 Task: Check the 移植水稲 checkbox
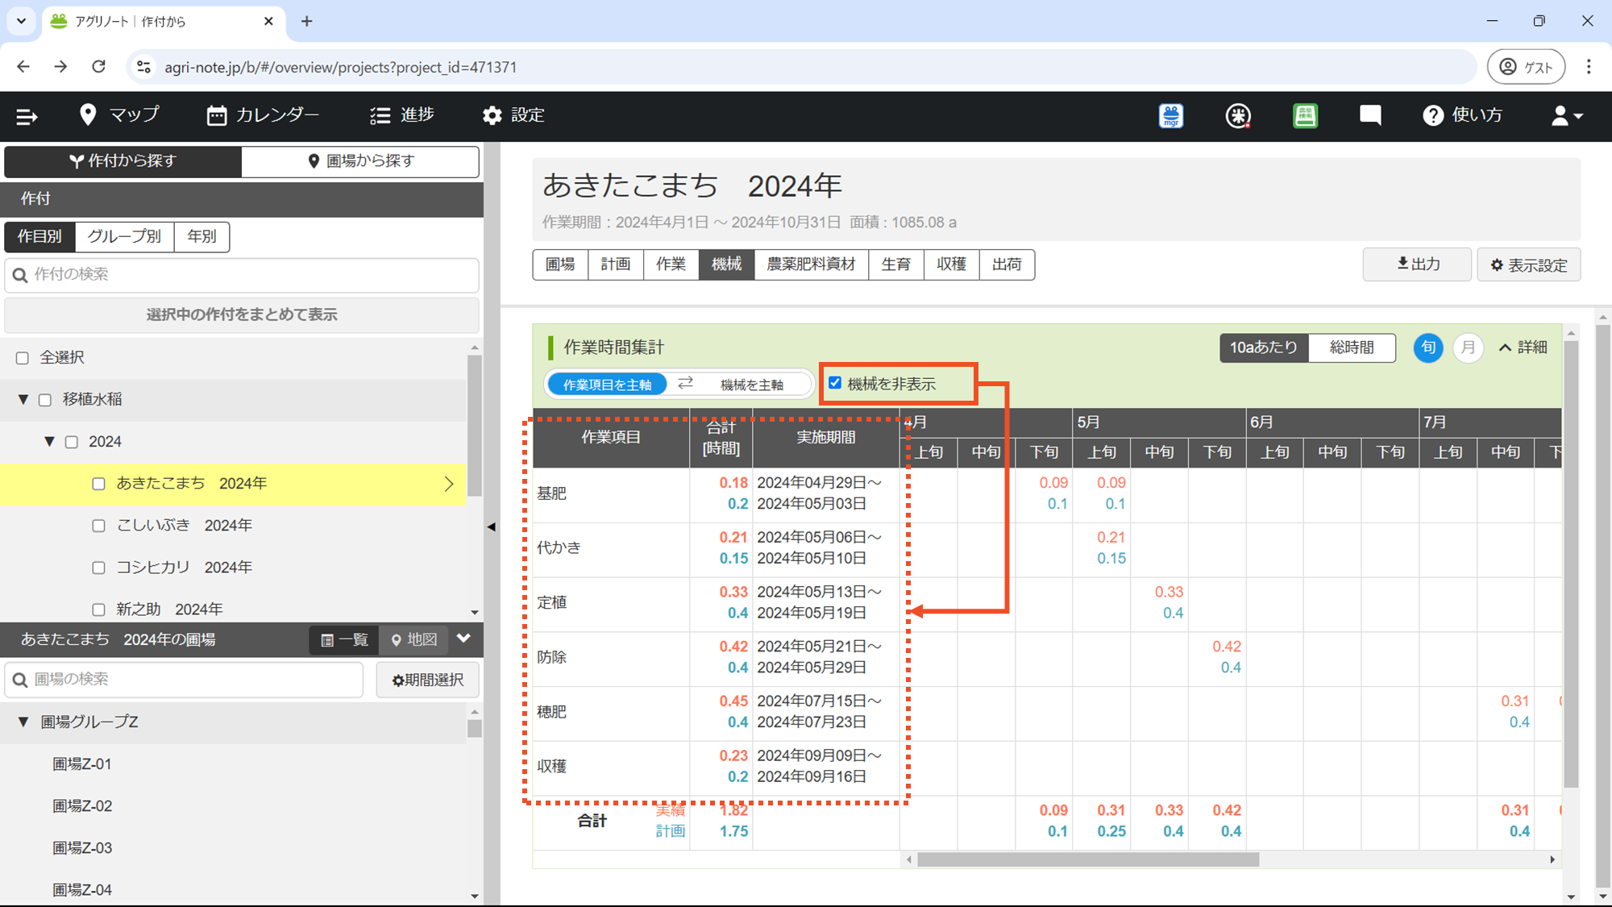point(45,400)
